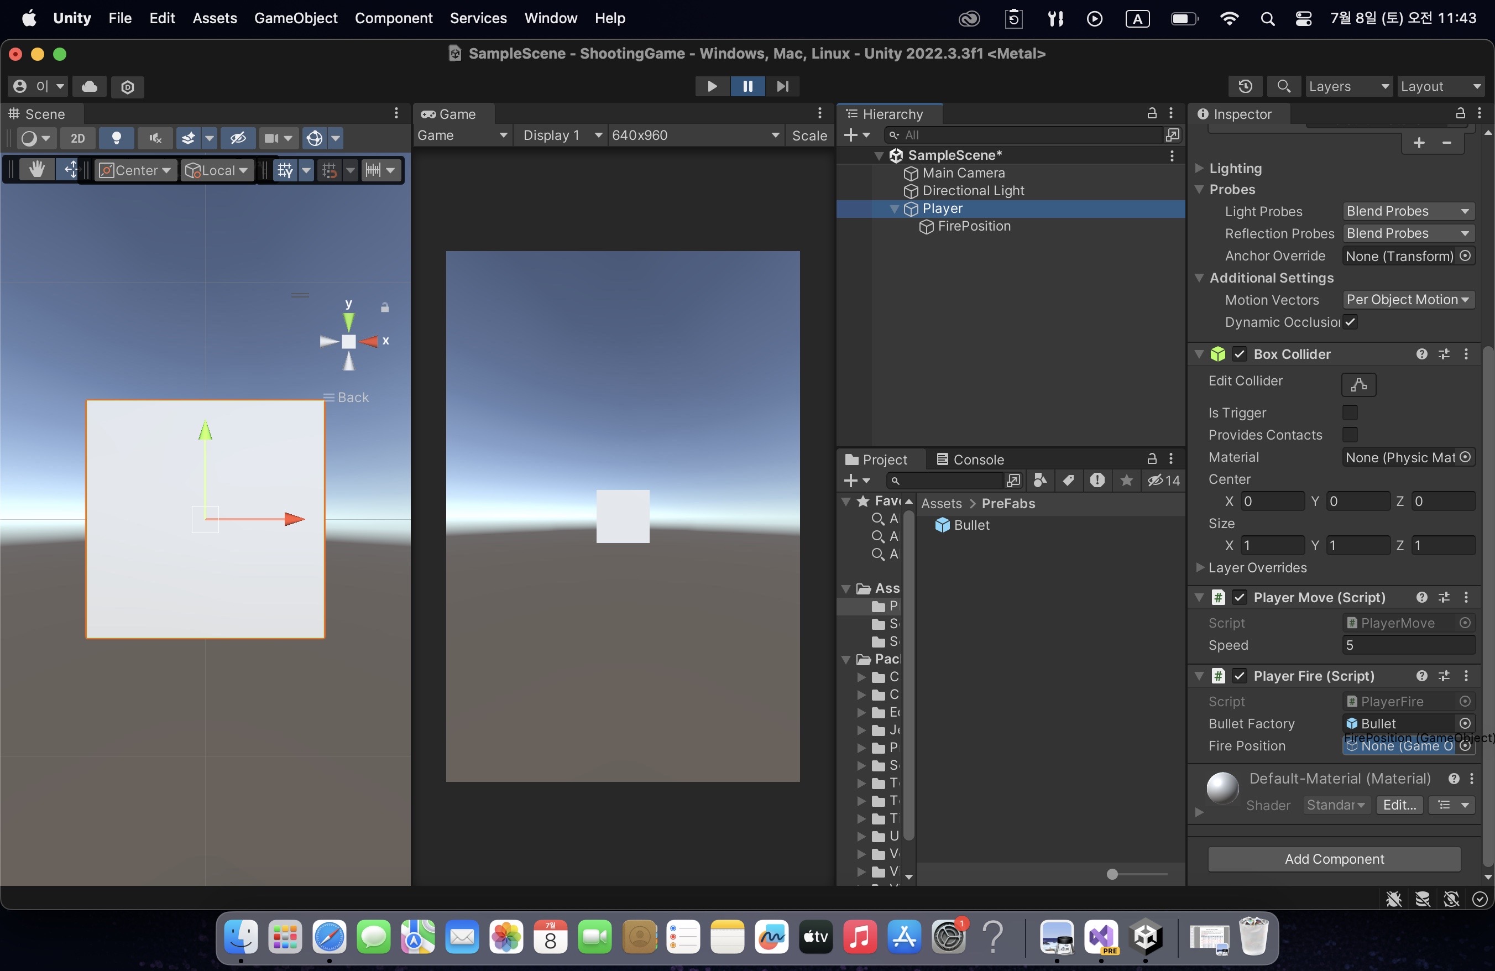Click the Play button in the toolbar
The width and height of the screenshot is (1495, 971).
coord(712,86)
